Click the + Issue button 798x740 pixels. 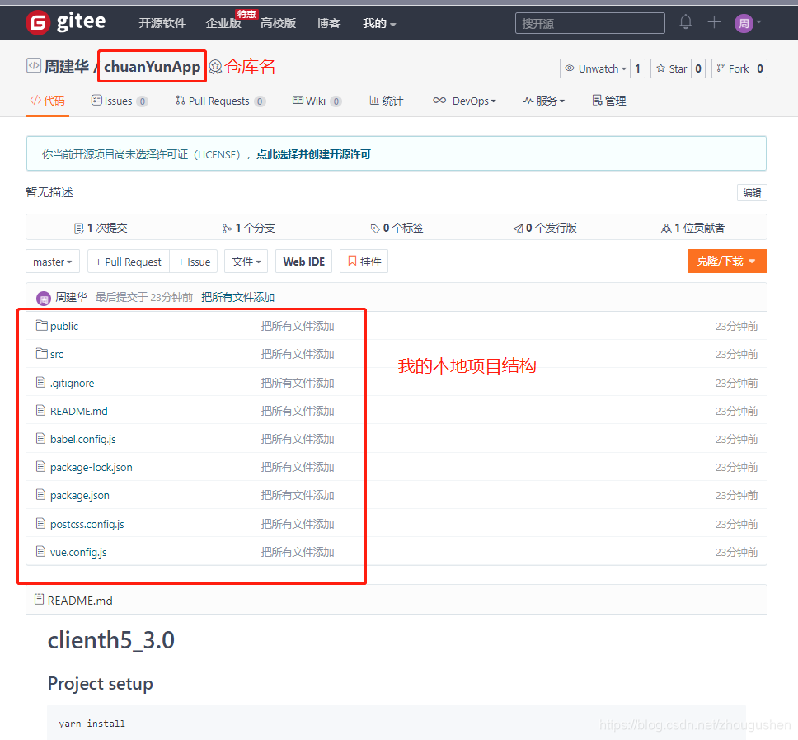pos(194,262)
